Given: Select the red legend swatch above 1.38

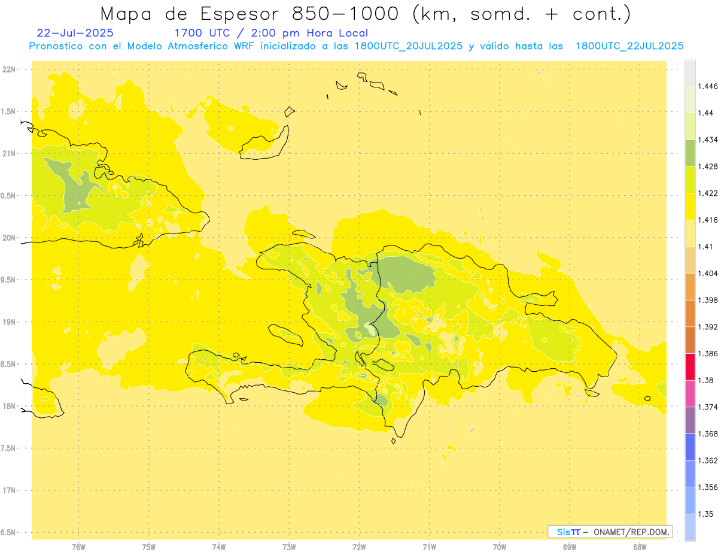Looking at the screenshot, I should [x=690, y=366].
